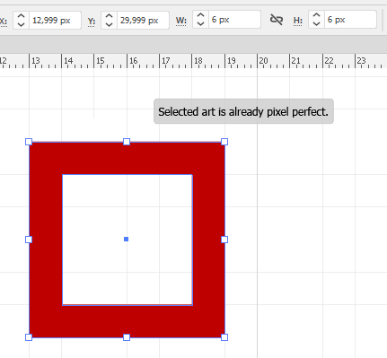Toggle constrain width and height proportions link
387x358 pixels.
pyautogui.click(x=277, y=20)
